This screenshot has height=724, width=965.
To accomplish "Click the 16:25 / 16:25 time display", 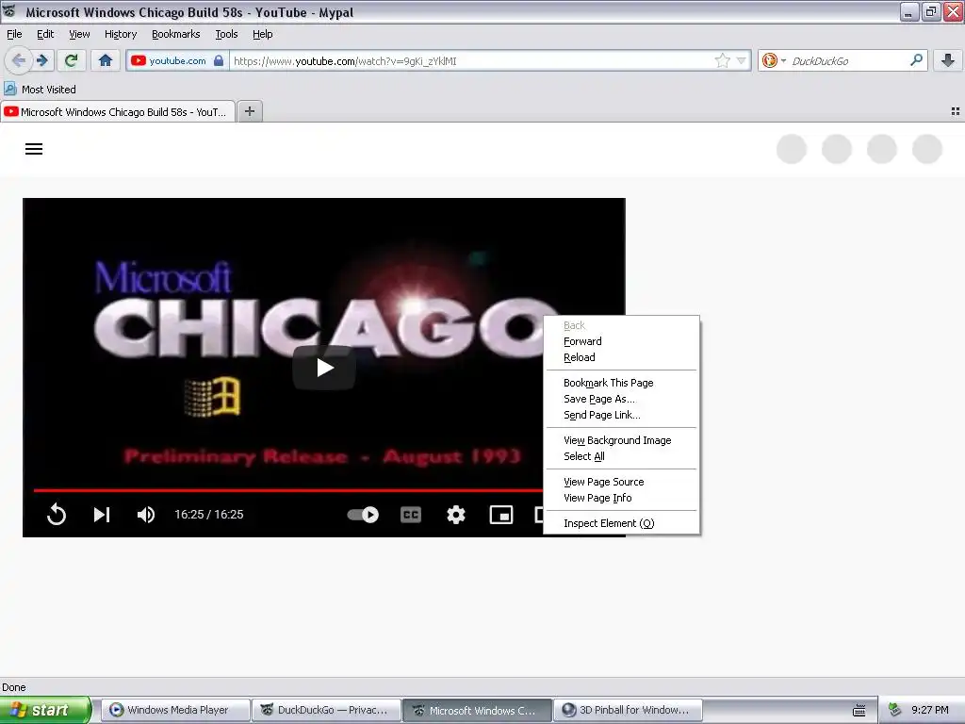I will pos(208,514).
